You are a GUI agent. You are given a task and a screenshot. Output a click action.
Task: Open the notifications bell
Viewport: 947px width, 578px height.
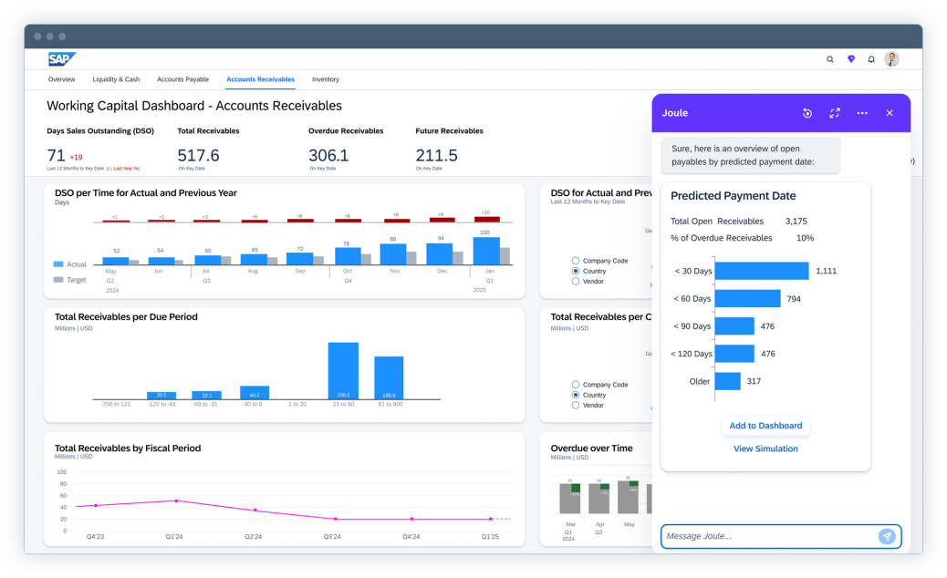point(871,59)
